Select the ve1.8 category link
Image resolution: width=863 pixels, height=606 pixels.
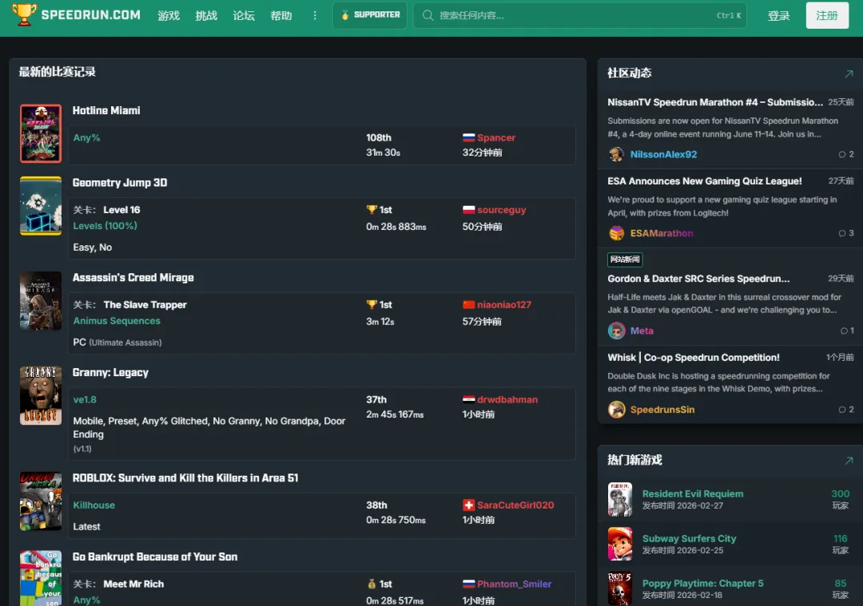85,399
